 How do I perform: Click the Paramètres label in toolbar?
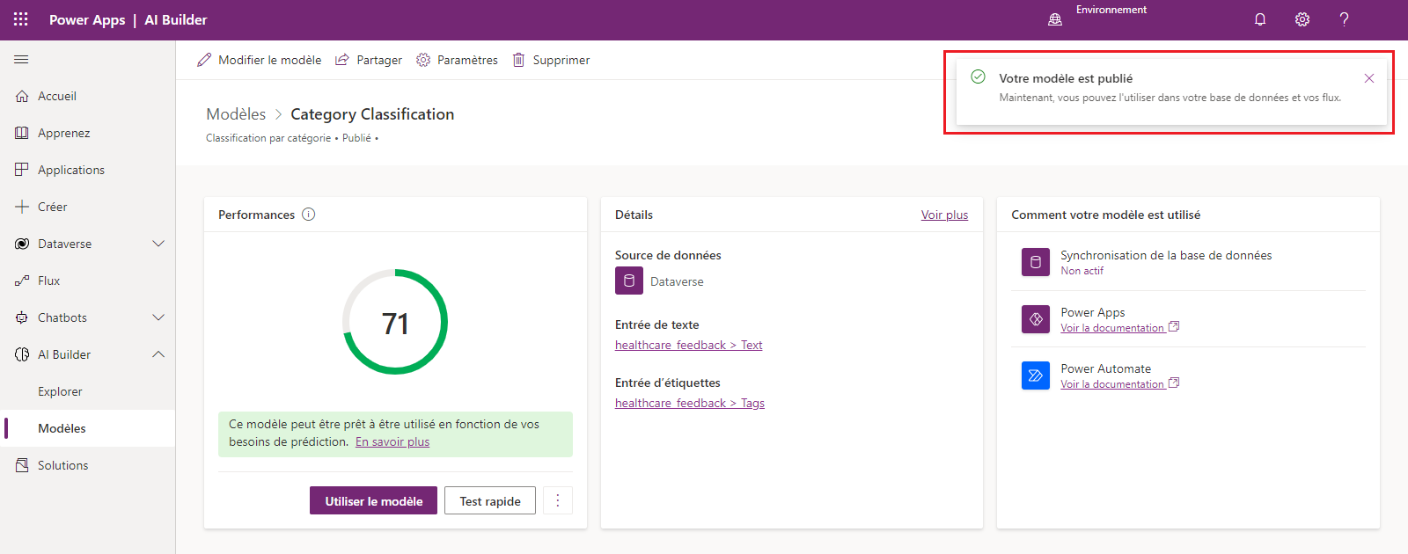pyautogui.click(x=467, y=60)
